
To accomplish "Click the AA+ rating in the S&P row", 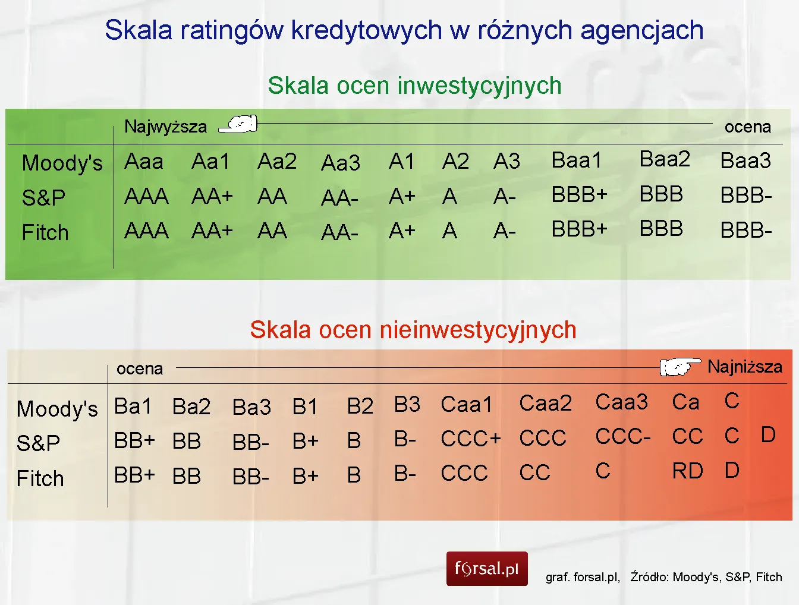I will [x=212, y=196].
